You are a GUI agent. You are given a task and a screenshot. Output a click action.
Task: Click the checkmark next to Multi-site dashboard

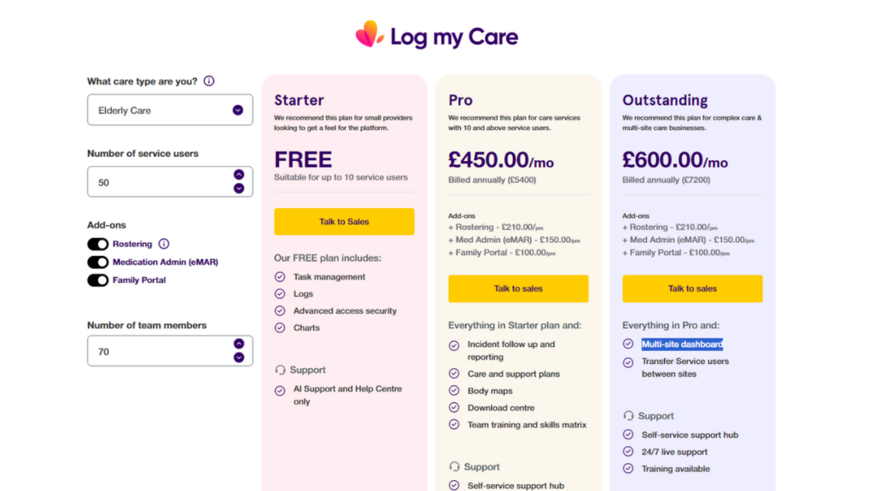pyautogui.click(x=628, y=344)
